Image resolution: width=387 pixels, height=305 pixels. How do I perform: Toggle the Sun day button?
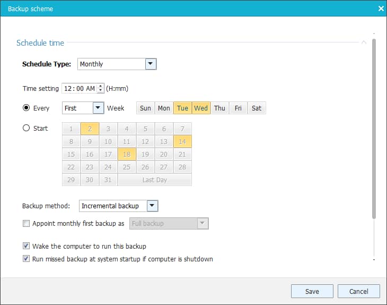tap(145, 108)
